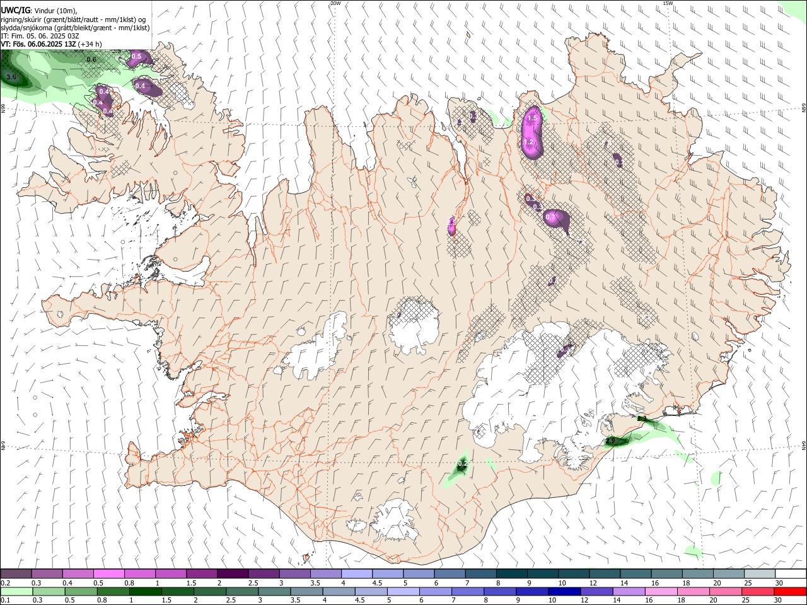Image resolution: width=807 pixels, height=605 pixels.
Task: Click the '64N' latitude label on the right edge
Action: 804,445
